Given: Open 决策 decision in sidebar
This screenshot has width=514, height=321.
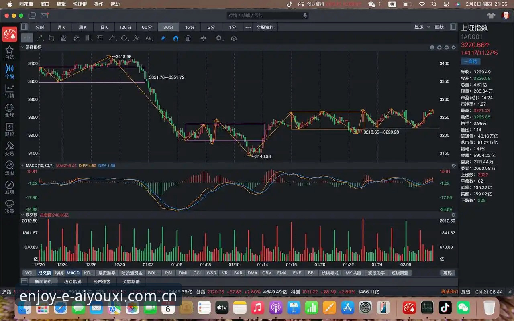Looking at the screenshot, I should coord(9,207).
